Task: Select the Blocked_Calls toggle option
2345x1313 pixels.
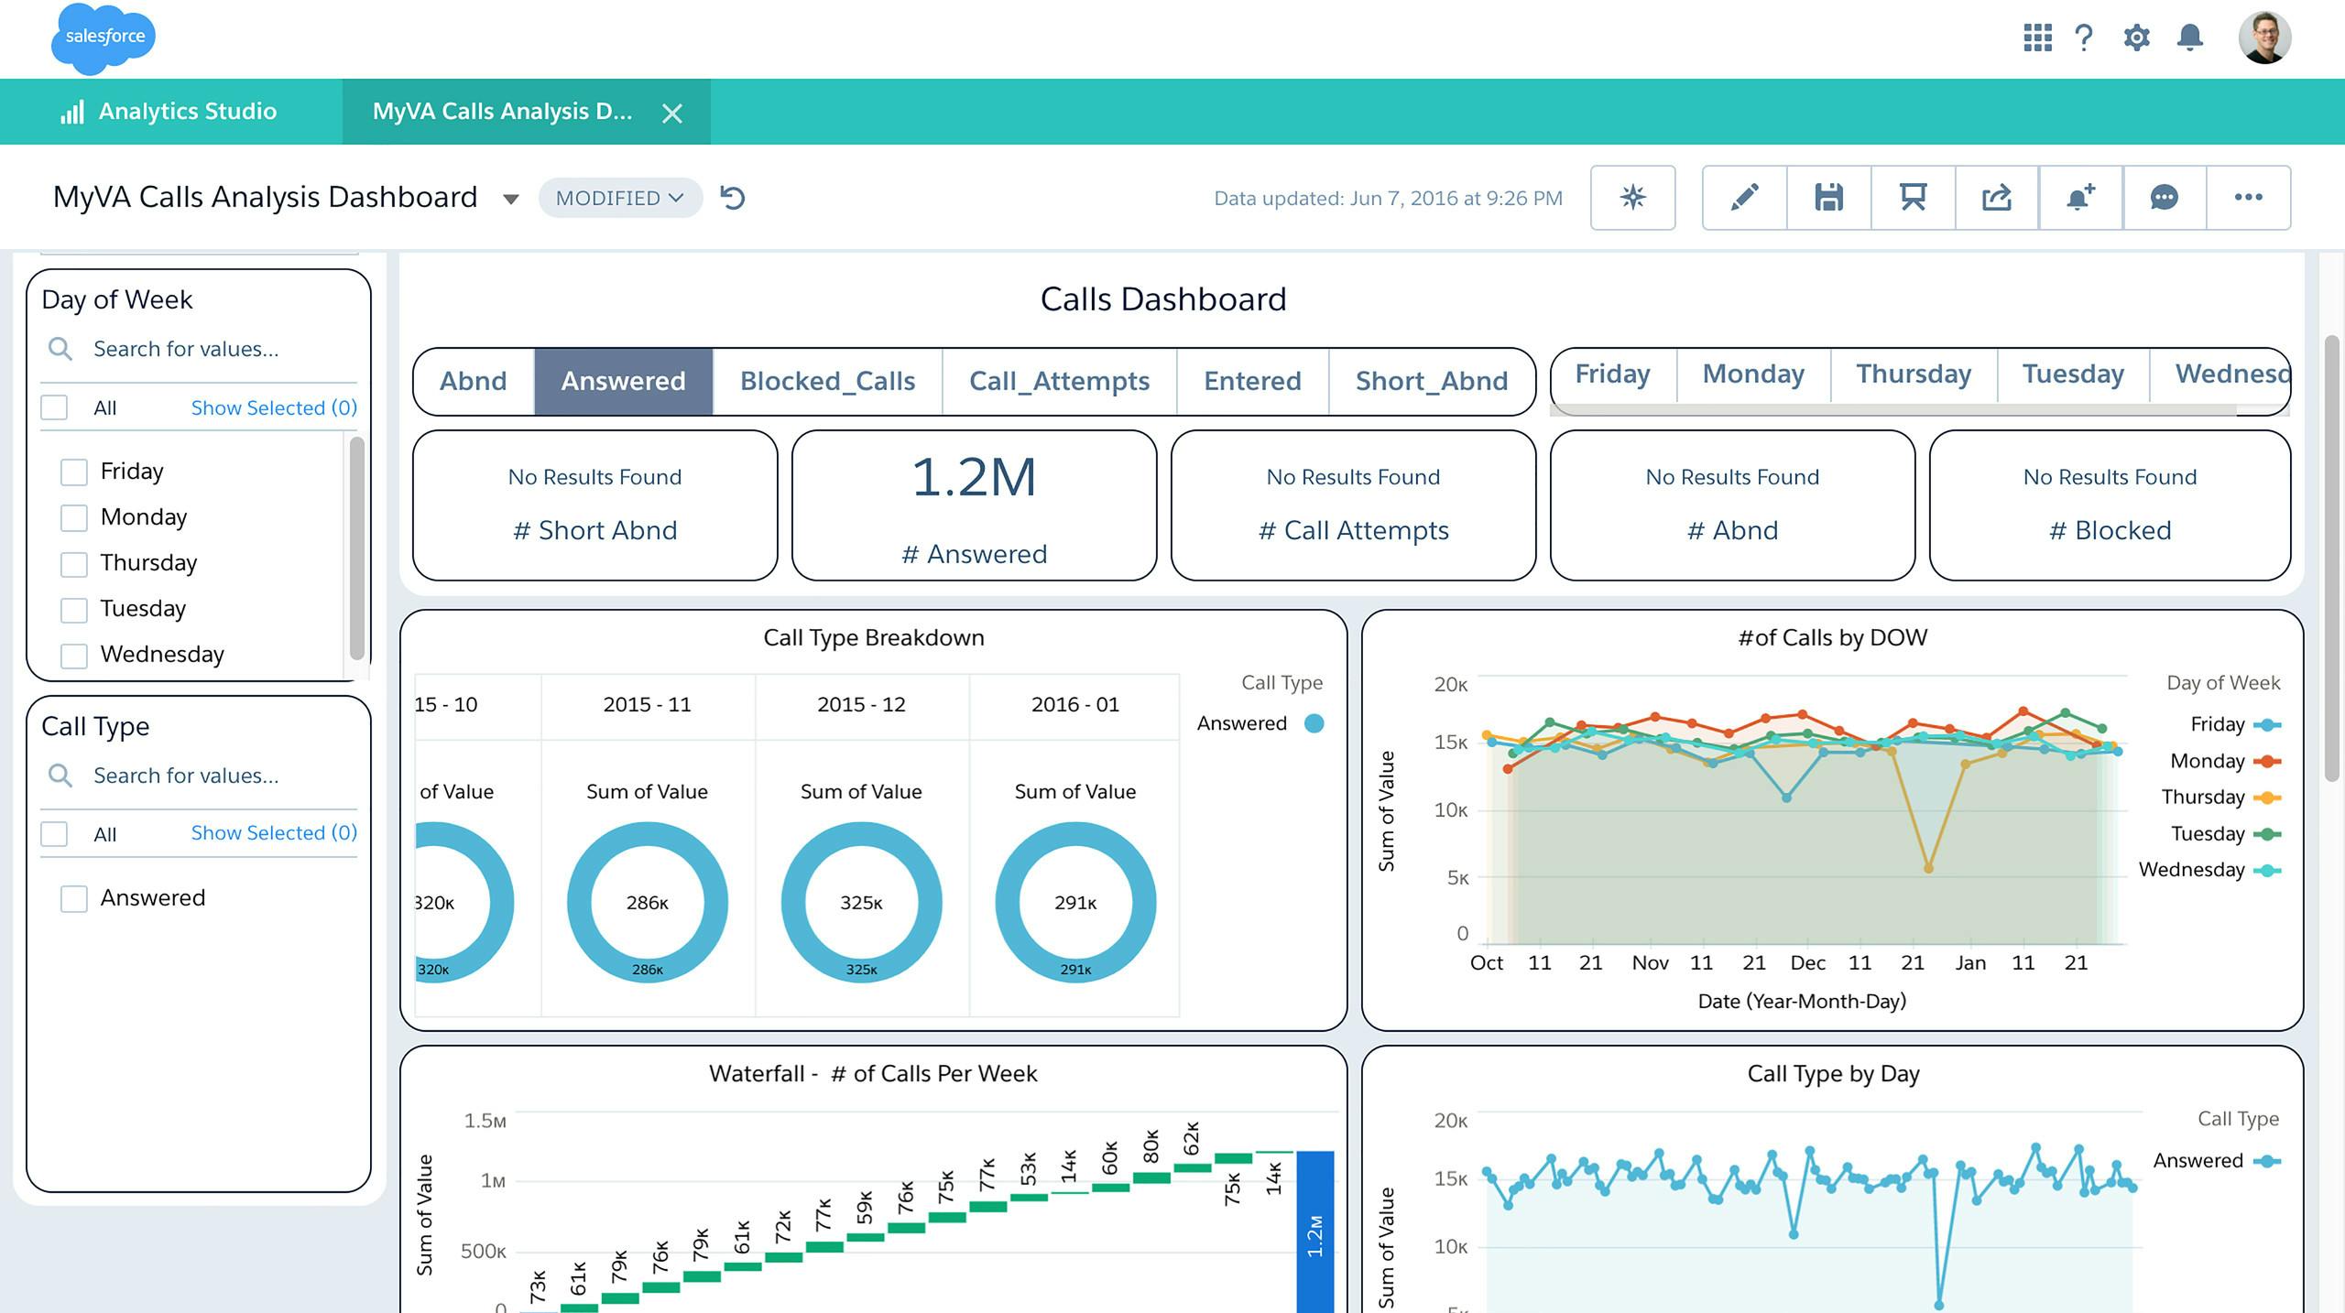Action: 827,381
